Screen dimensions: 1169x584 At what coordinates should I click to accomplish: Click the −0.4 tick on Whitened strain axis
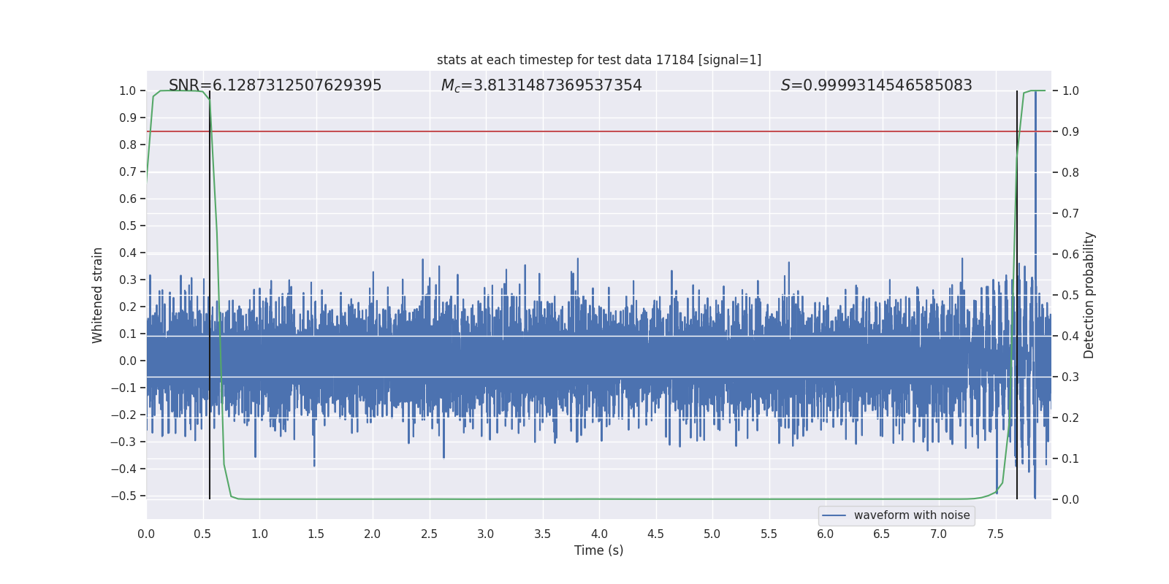point(123,469)
